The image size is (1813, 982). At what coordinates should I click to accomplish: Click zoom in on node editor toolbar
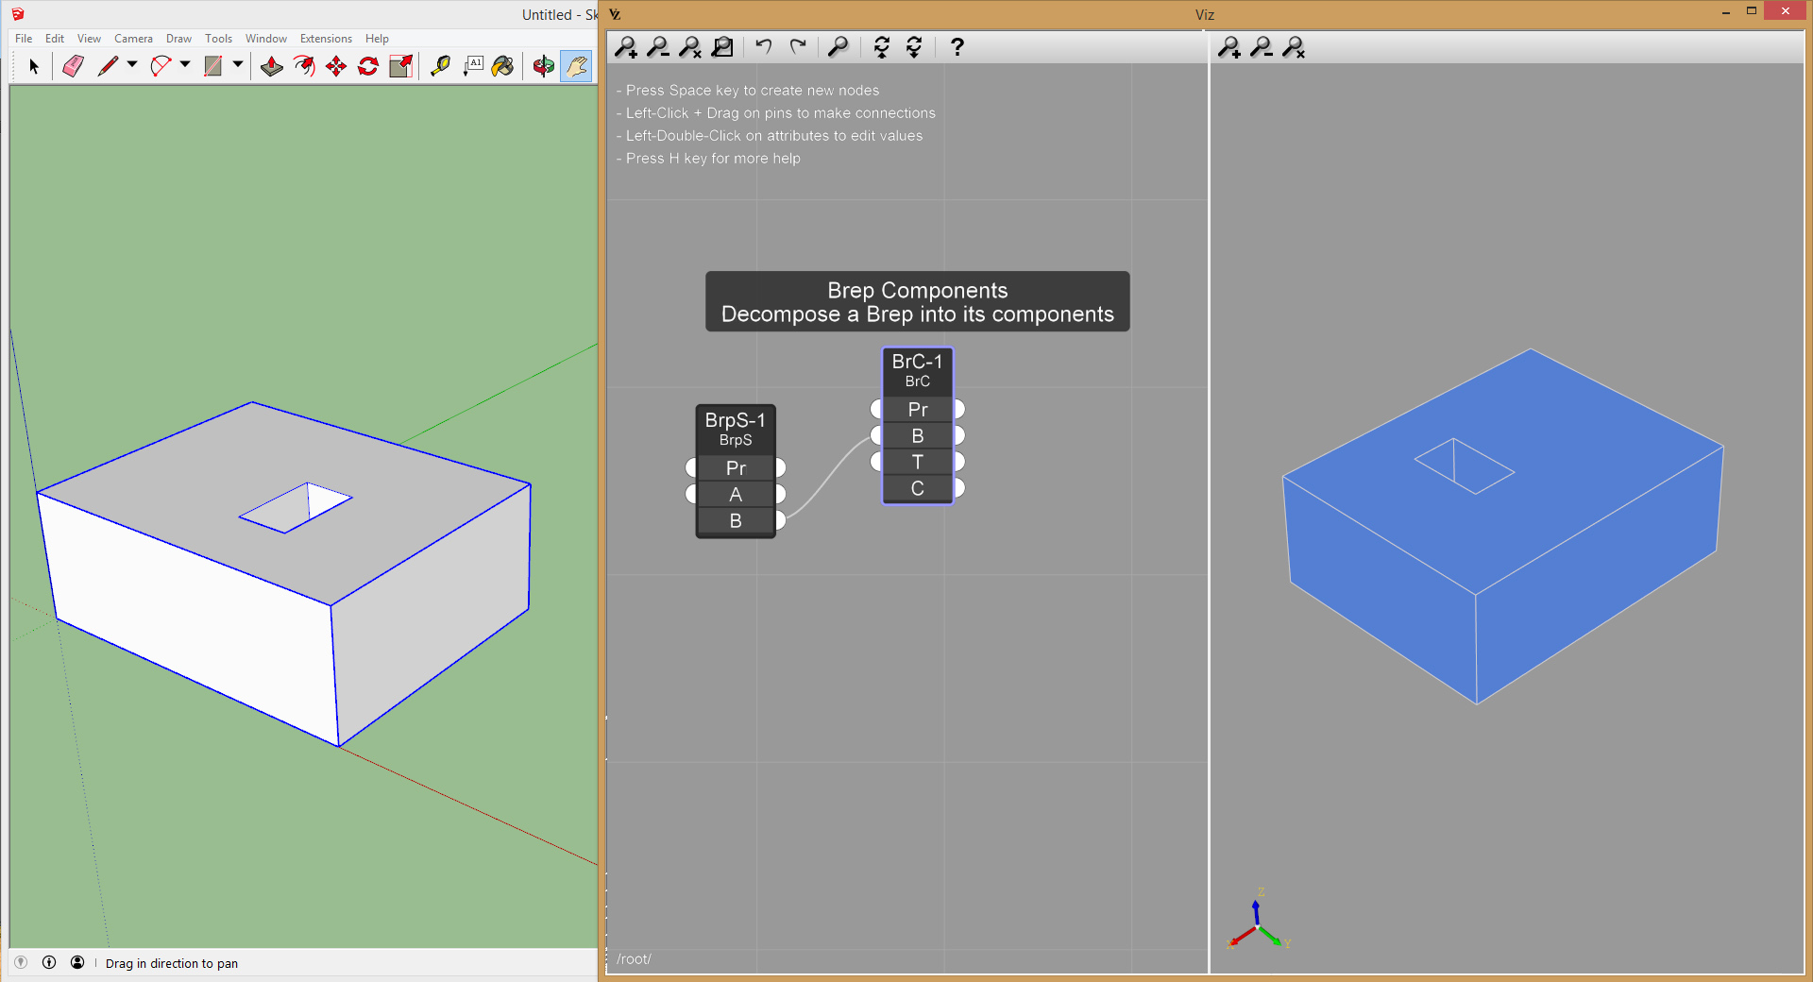click(626, 47)
